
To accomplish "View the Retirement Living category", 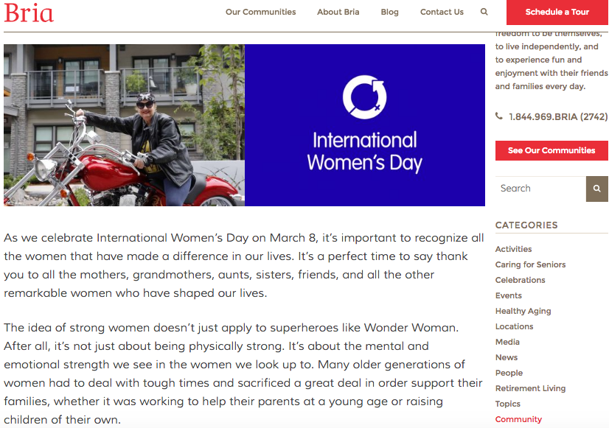I will pos(530,388).
